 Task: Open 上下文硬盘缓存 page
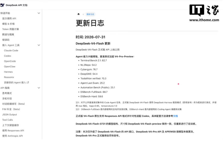pos(11,125)
